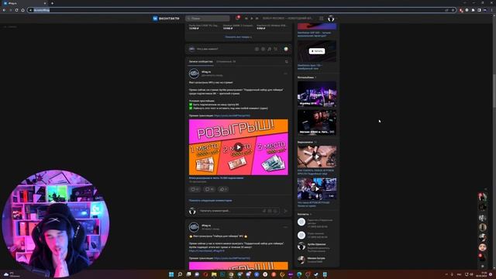Open the colorful poster circle icon
The height and width of the screenshot is (279, 496).
tap(286, 49)
